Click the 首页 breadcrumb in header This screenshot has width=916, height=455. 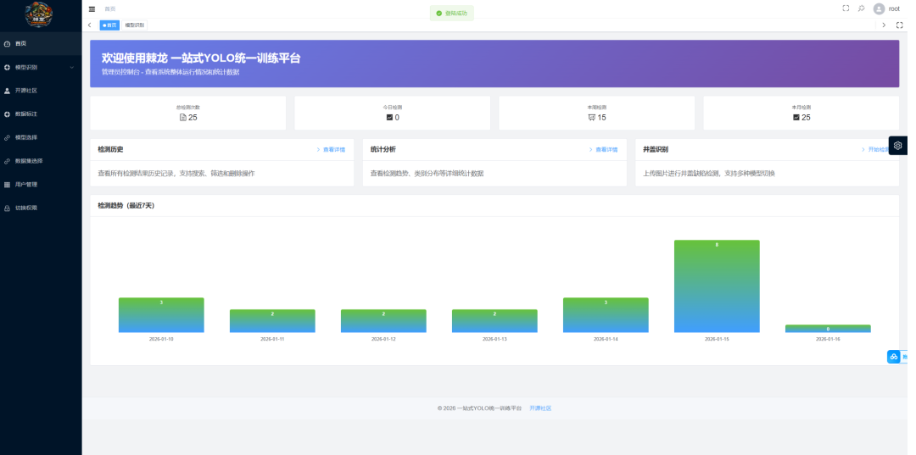tap(109, 8)
